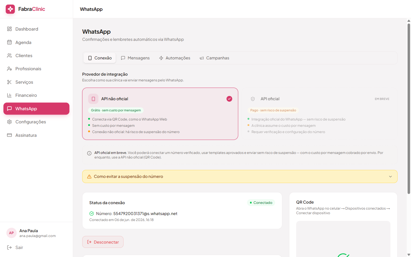Click the info icon in API oficial notice
The width and height of the screenshot is (411, 257).
pyautogui.click(x=89, y=153)
